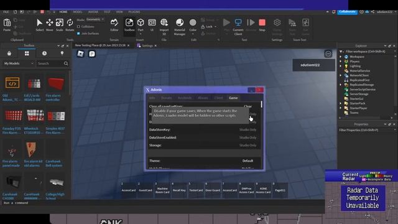
Task: Click the Default theme value in Adonis
Action: [x=248, y=161]
